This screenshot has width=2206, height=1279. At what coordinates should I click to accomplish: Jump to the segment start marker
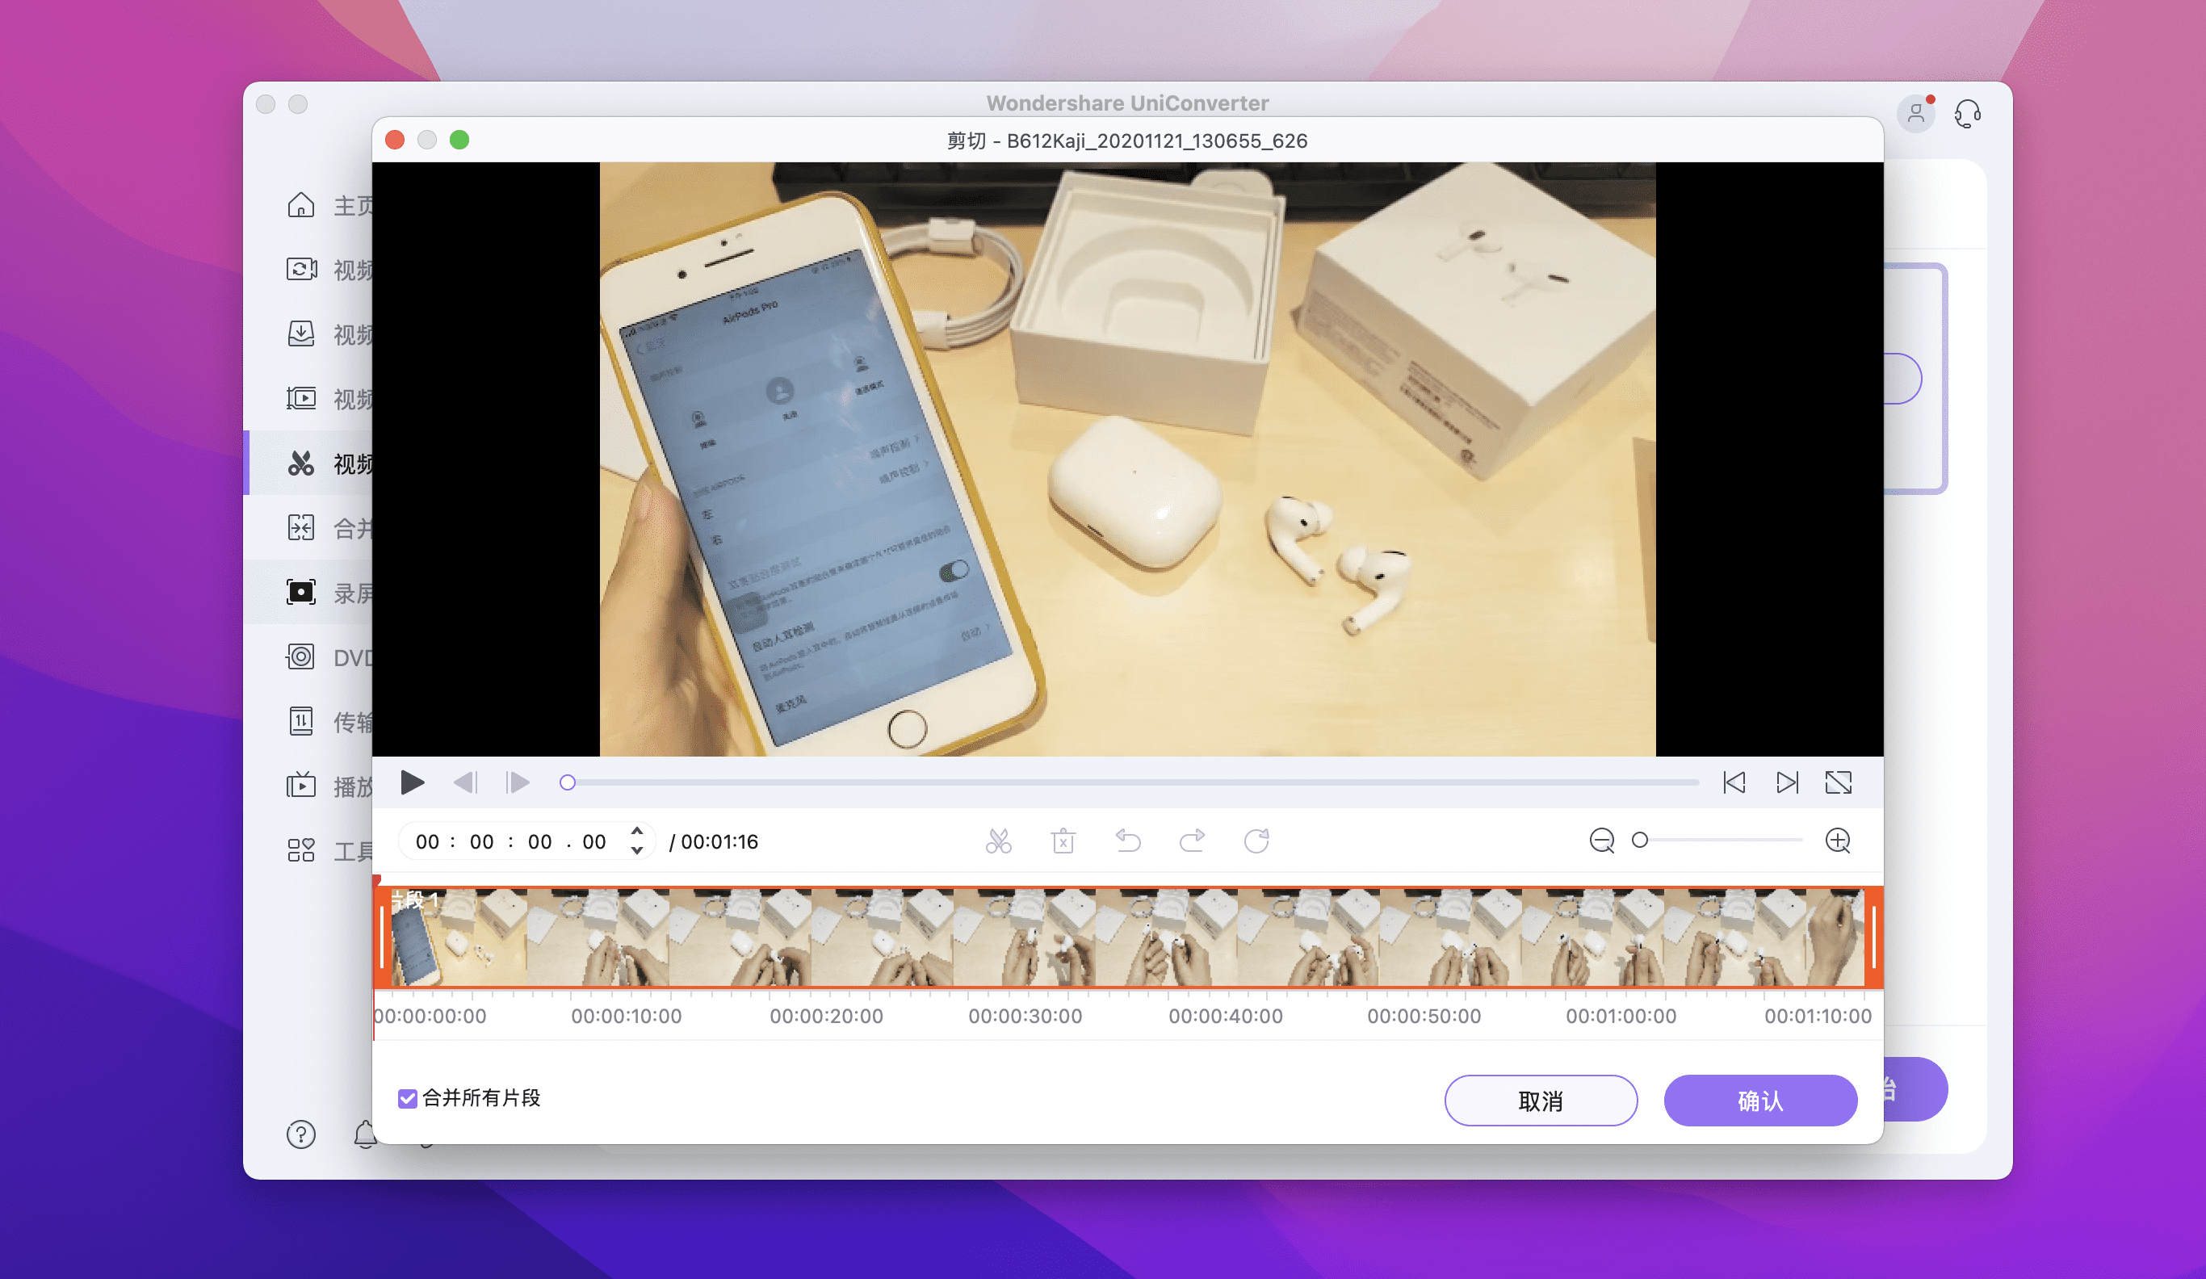pyautogui.click(x=1734, y=782)
